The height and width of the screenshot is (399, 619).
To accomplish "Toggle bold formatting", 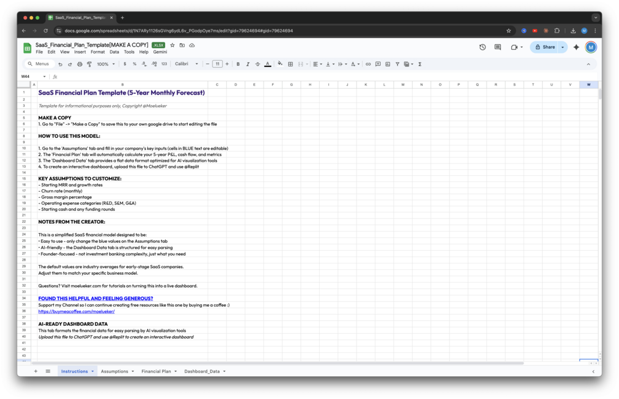I will point(238,64).
